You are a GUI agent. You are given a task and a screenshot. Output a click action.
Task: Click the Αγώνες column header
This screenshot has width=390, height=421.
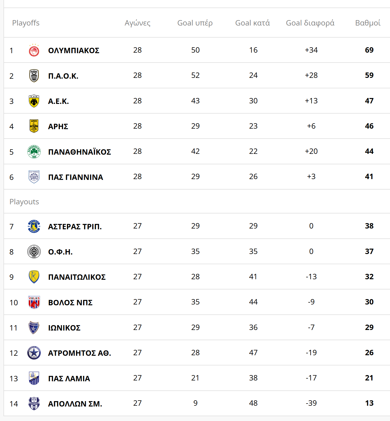(137, 23)
